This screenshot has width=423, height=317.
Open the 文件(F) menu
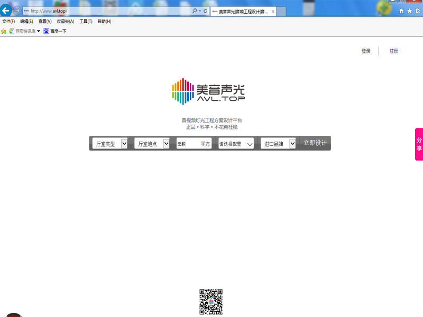click(x=8, y=21)
